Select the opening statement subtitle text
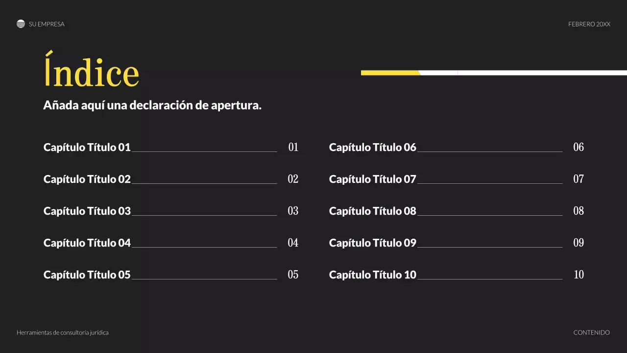Image resolution: width=627 pixels, height=353 pixels. (152, 105)
